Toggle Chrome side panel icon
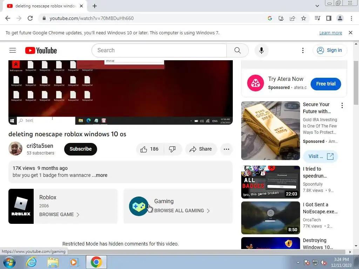This screenshot has height=269, width=359. (329, 18)
